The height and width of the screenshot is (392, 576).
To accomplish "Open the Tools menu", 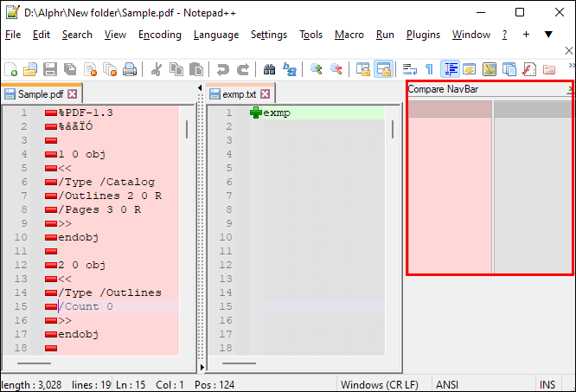I will point(310,35).
